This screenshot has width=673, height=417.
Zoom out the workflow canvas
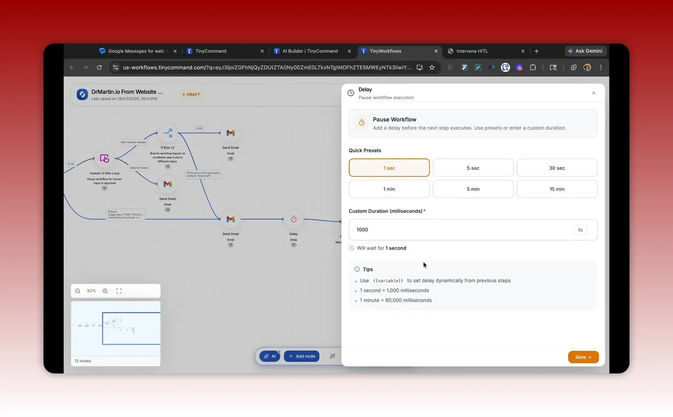[78, 291]
